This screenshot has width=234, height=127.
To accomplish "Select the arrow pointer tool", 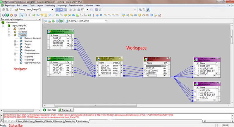I will (22, 15).
